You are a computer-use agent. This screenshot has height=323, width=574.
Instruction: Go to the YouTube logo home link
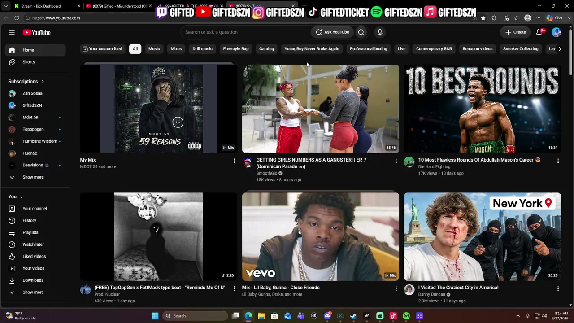37,32
